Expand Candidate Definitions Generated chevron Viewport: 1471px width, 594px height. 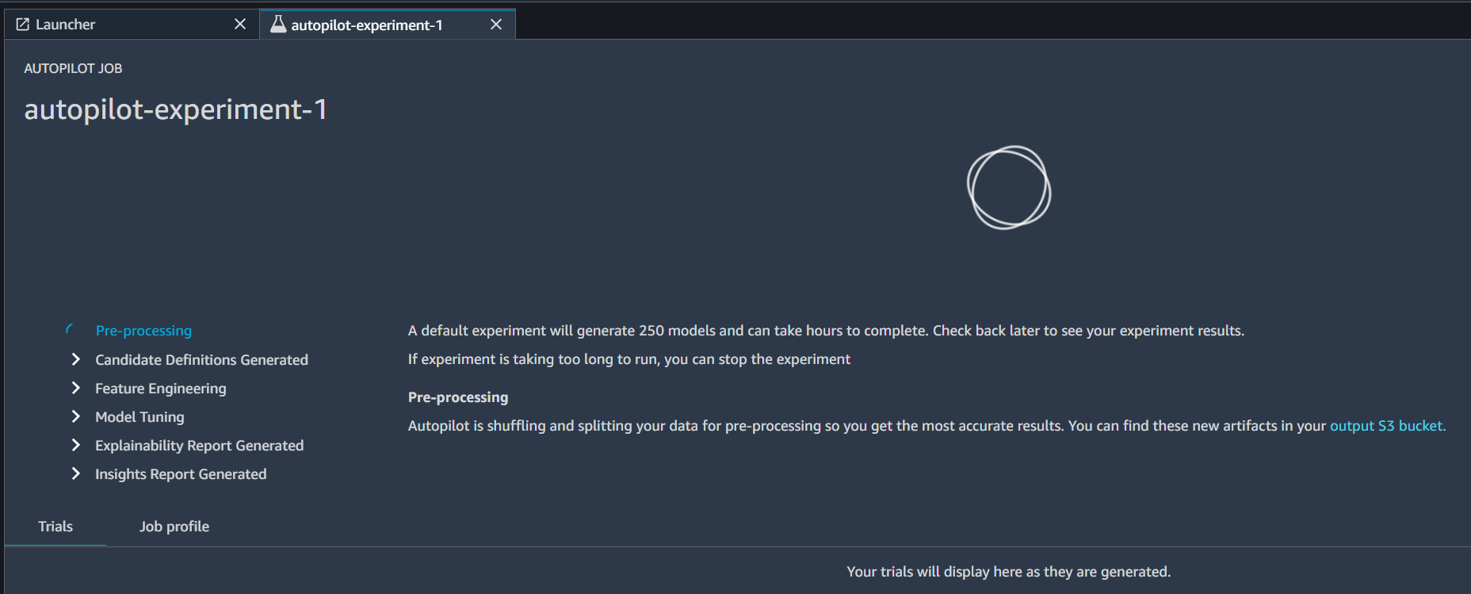click(x=76, y=359)
